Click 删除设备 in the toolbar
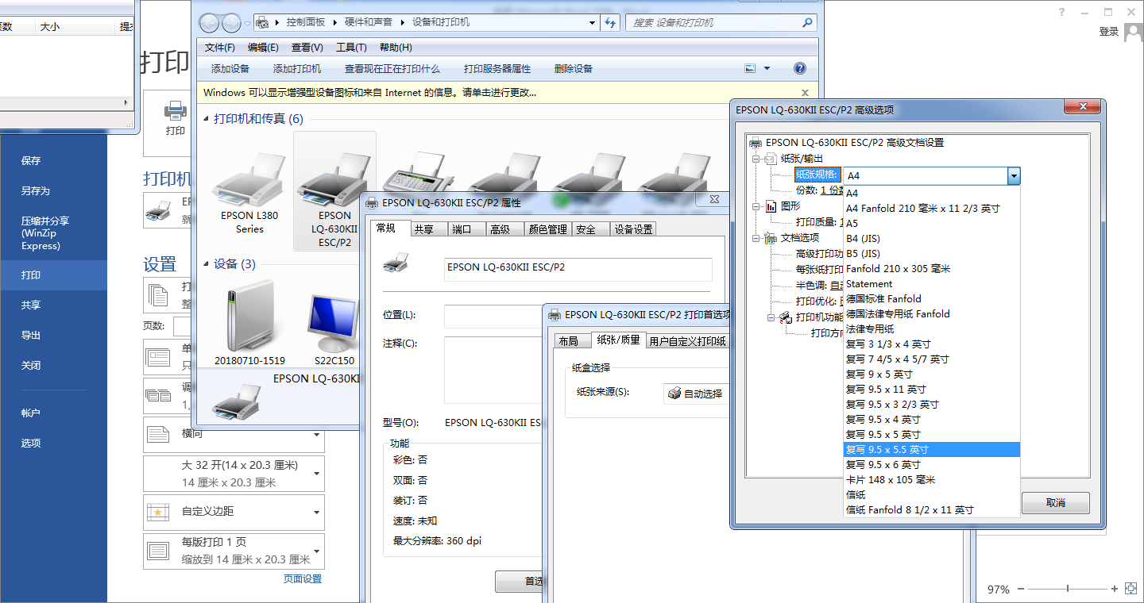 click(x=574, y=69)
